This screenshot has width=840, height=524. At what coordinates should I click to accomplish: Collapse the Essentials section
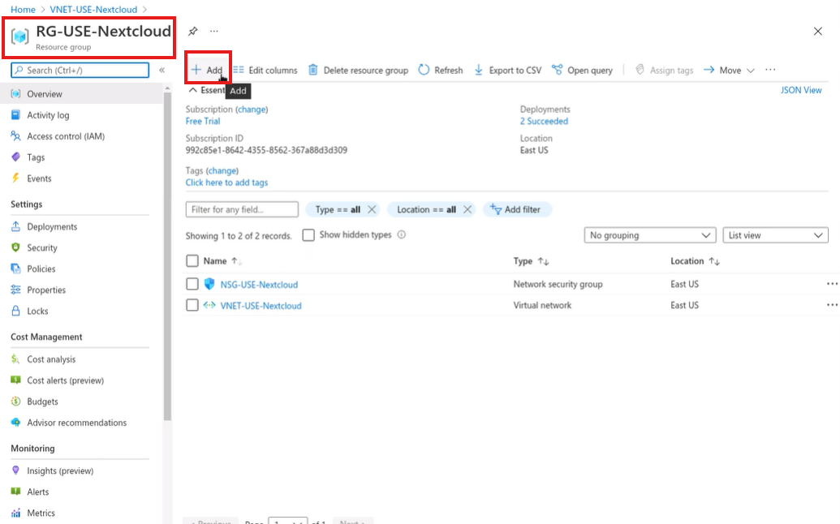(x=193, y=90)
